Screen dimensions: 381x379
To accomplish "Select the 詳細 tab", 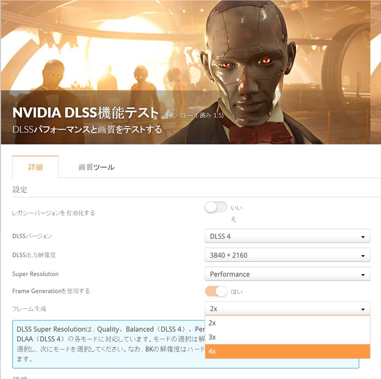I will 36,167.
